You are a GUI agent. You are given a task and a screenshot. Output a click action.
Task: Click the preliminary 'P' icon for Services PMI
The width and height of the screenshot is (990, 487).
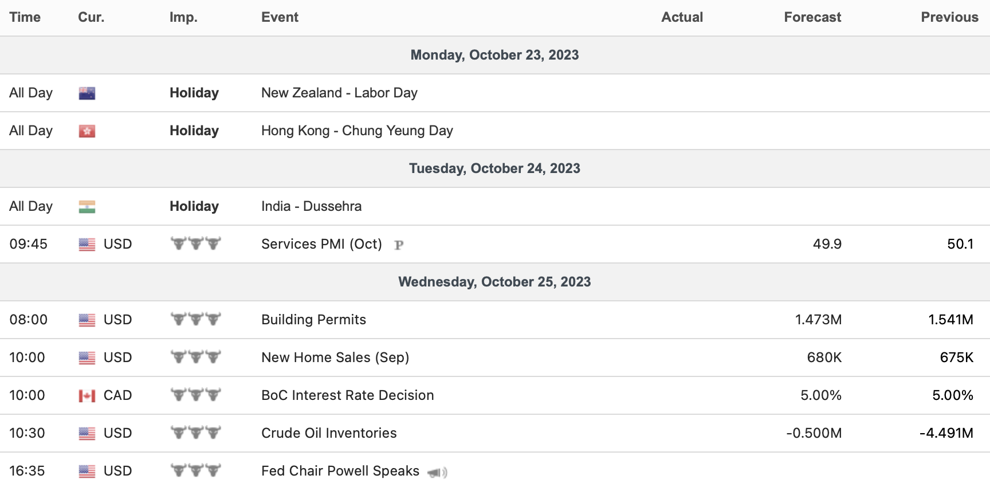pos(399,245)
